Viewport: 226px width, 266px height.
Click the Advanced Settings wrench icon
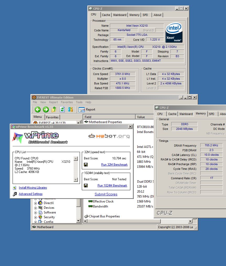15,194
